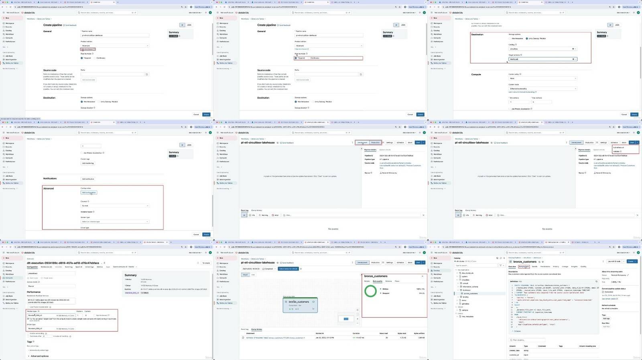
Task: Toggle Enable autoscaling on dlt-execution cluster page
Action: click(x=28, y=333)
